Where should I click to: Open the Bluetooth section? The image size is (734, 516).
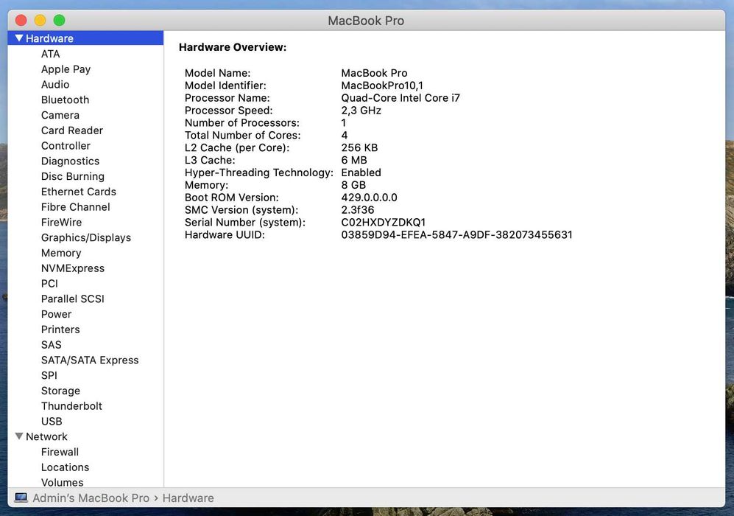pyautogui.click(x=65, y=100)
